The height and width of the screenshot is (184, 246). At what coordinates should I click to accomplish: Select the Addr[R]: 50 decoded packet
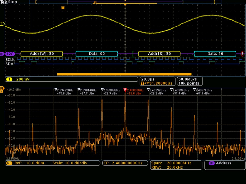[160, 54]
